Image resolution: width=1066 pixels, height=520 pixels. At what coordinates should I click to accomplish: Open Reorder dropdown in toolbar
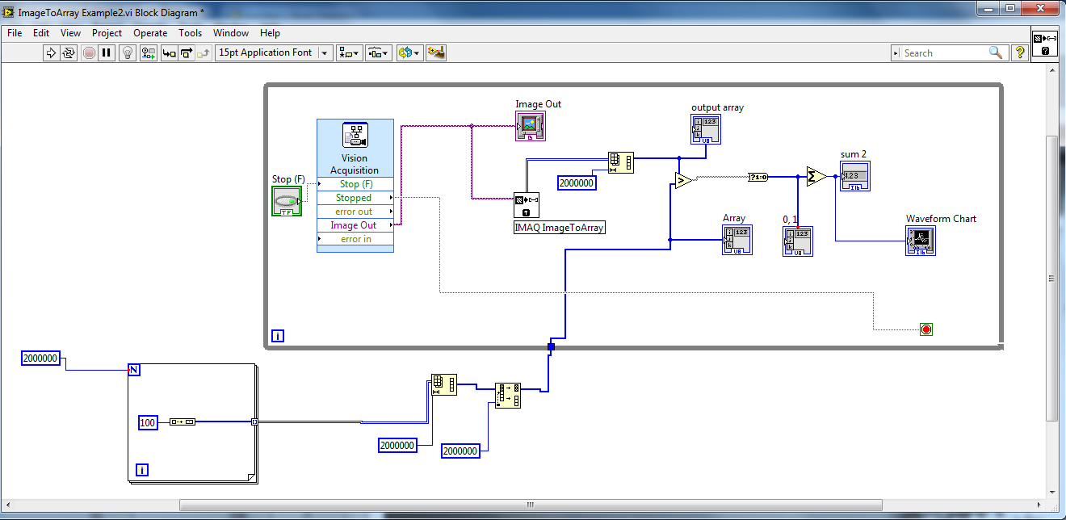click(409, 52)
